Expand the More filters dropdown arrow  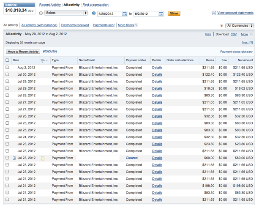(x=136, y=25)
